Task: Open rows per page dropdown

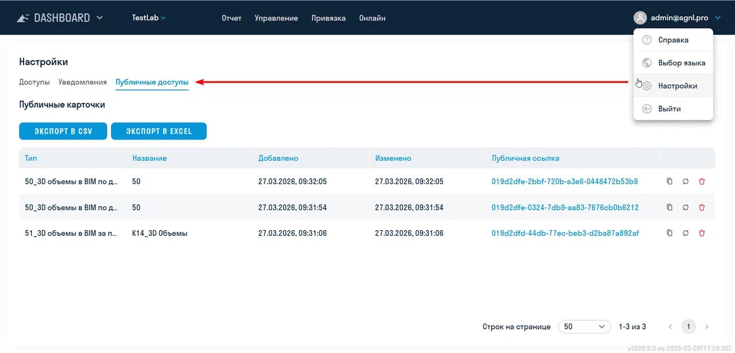Action: pyautogui.click(x=584, y=327)
